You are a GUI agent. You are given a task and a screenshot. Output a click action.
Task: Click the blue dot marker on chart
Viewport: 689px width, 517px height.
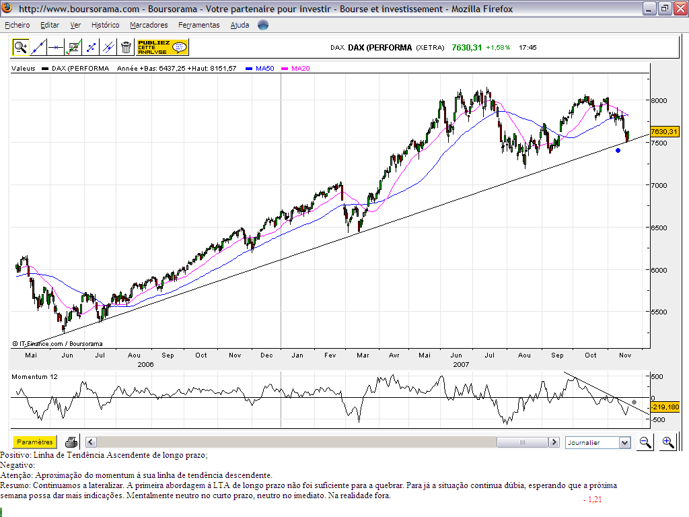pyautogui.click(x=618, y=150)
